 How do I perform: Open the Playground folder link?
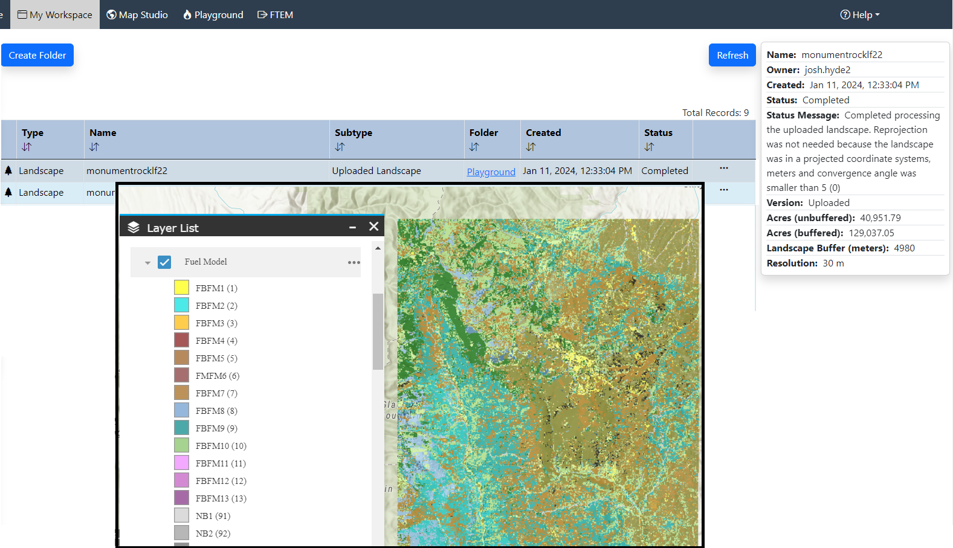pos(491,172)
